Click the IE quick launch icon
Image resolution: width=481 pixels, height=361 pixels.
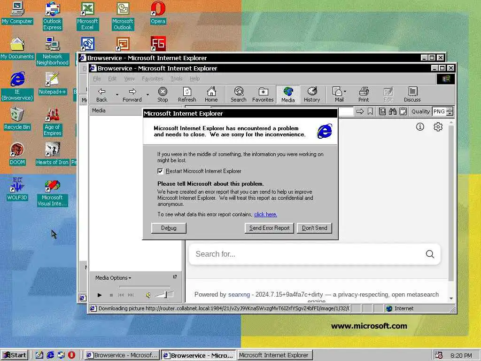click(x=50, y=355)
